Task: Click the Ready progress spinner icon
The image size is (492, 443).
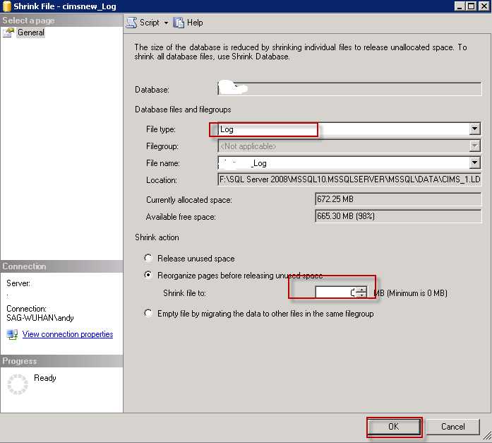Action: point(18,384)
